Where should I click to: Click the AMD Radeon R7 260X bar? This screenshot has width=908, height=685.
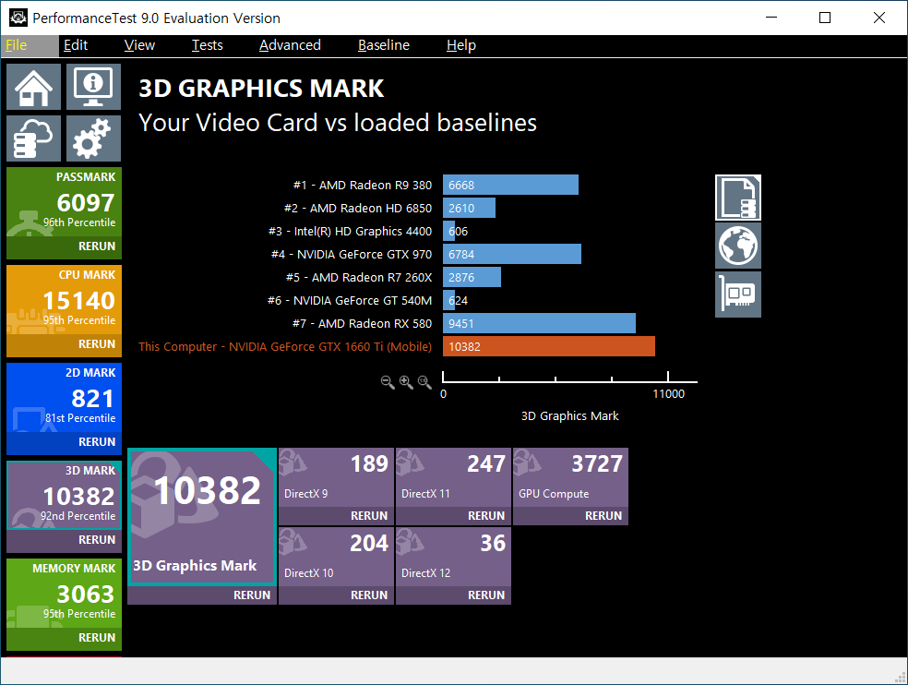(x=472, y=278)
